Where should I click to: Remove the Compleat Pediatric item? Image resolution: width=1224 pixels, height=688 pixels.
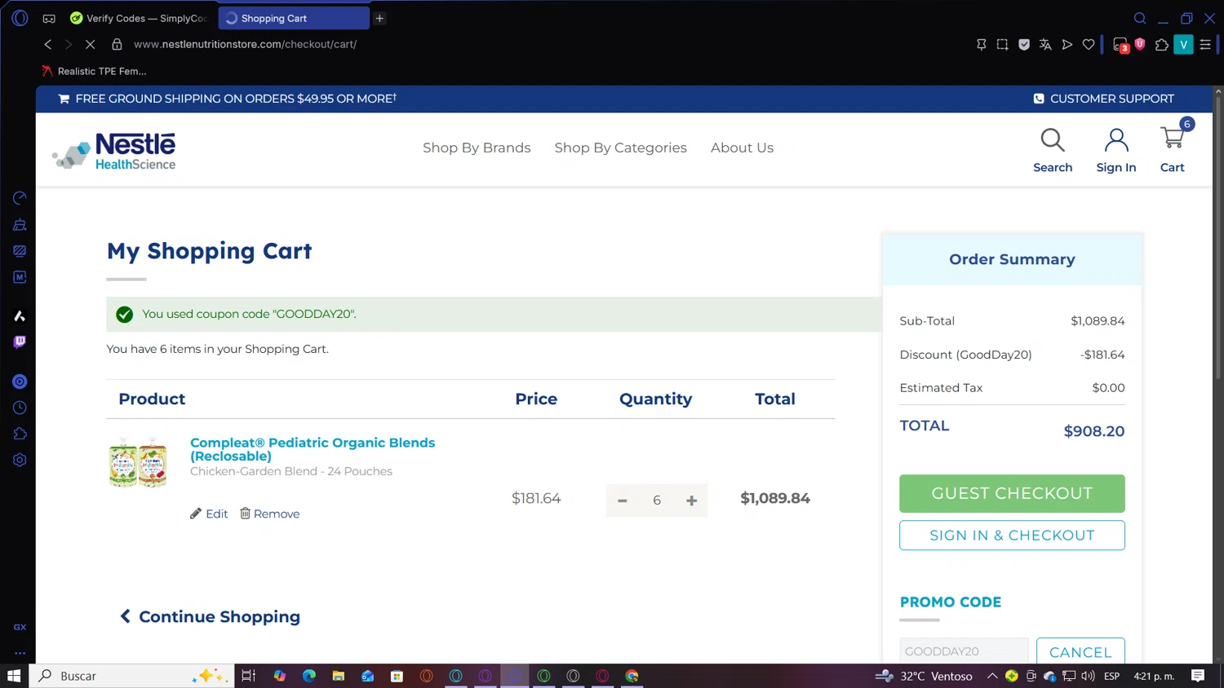[269, 514]
